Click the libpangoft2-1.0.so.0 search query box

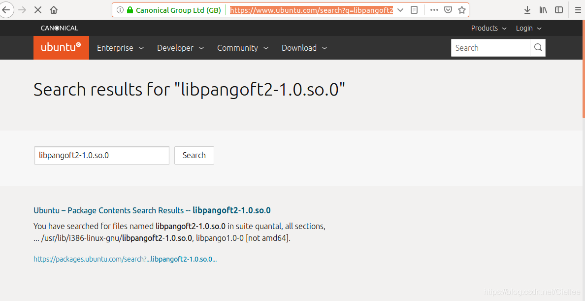coord(102,155)
